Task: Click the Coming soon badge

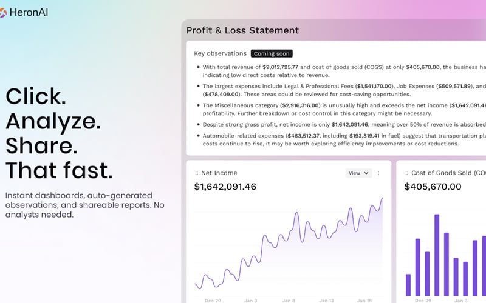Action: pos(272,53)
